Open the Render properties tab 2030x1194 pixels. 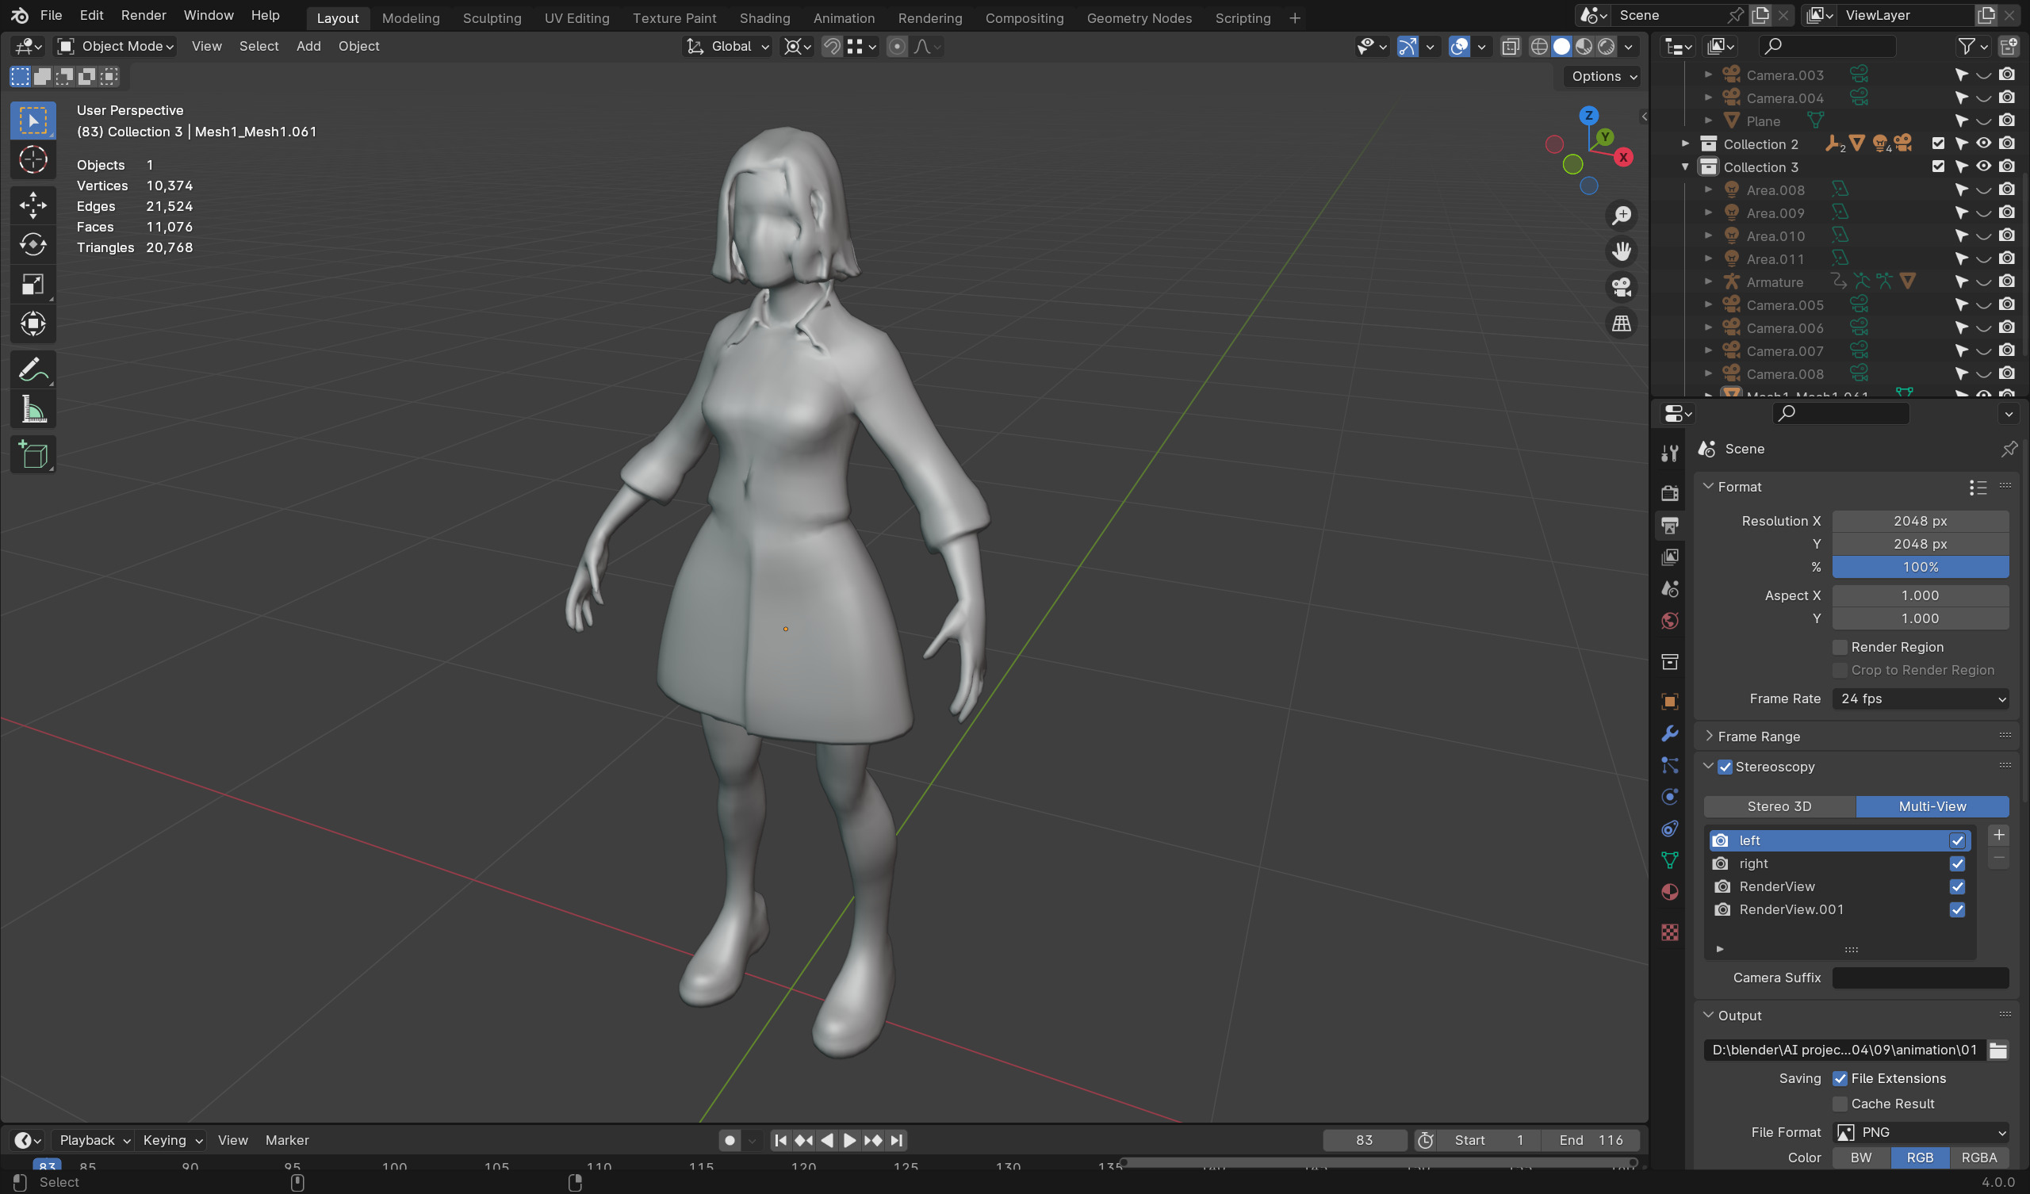[1669, 492]
